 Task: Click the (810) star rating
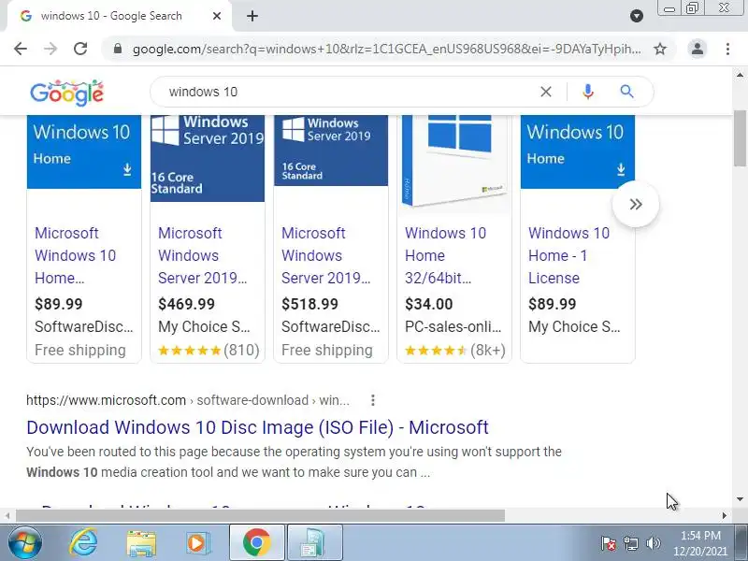(209, 350)
